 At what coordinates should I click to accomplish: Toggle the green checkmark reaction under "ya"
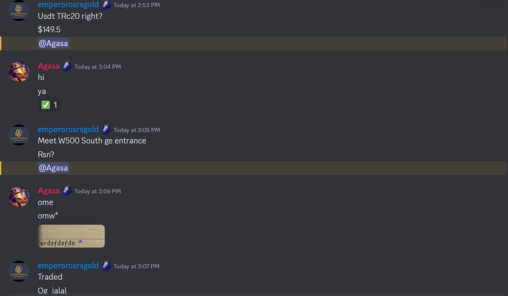point(49,105)
